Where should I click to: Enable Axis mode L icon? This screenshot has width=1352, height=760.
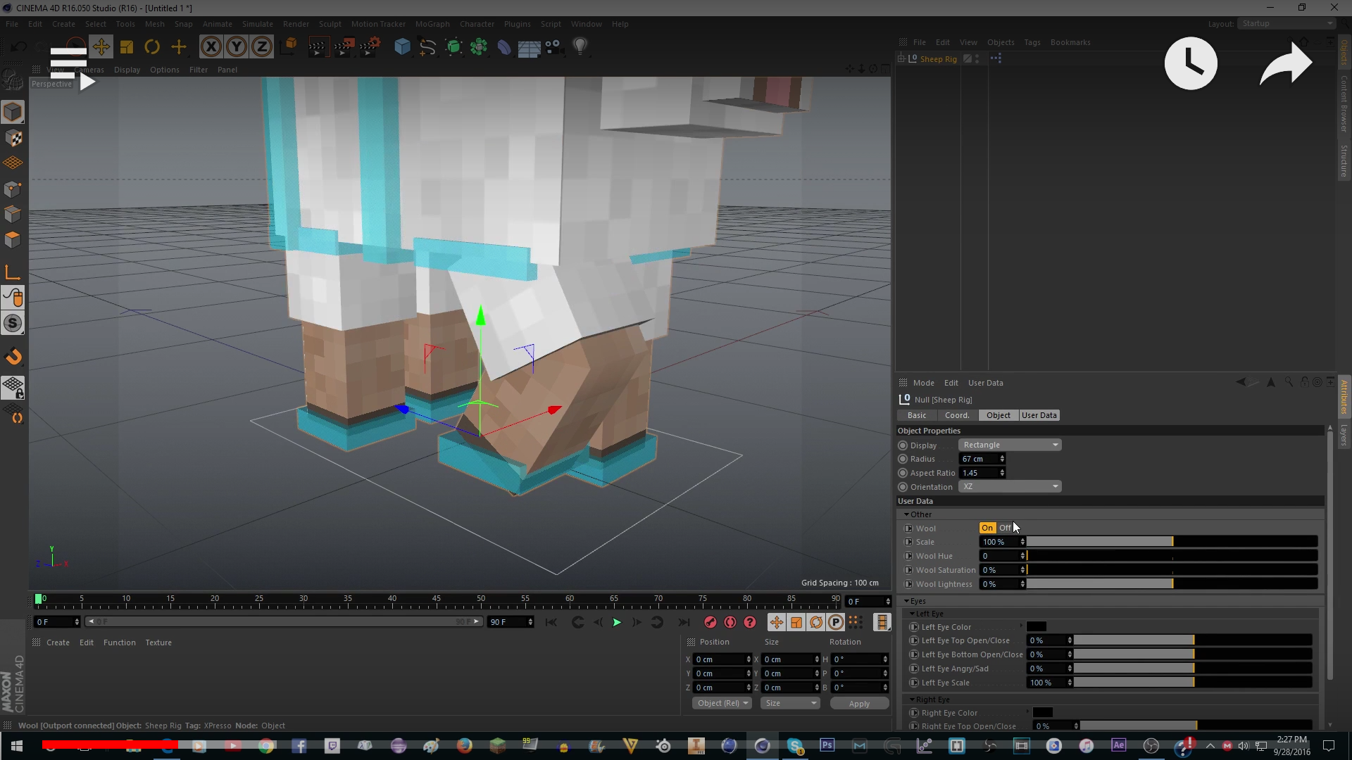tap(13, 272)
